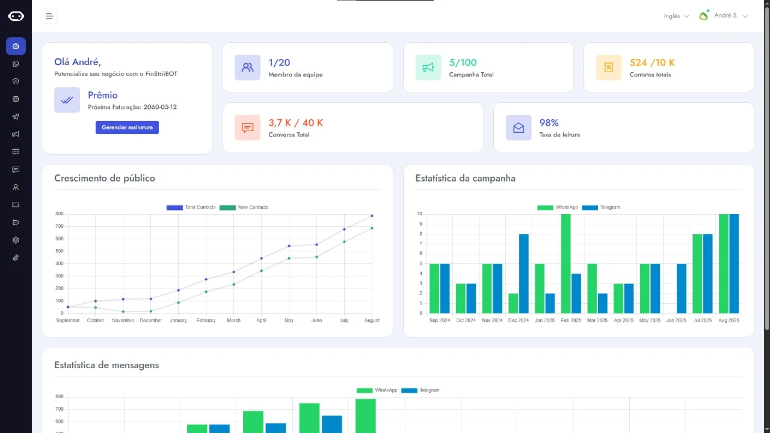Click the Contatos totais label
770x433 pixels.
pos(650,75)
